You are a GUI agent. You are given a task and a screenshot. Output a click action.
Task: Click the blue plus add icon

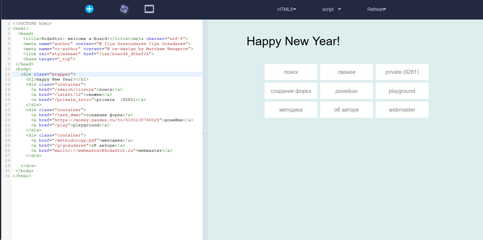89,9
